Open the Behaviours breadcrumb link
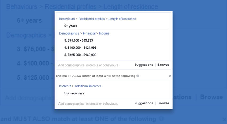 pyautogui.click(x=67, y=19)
